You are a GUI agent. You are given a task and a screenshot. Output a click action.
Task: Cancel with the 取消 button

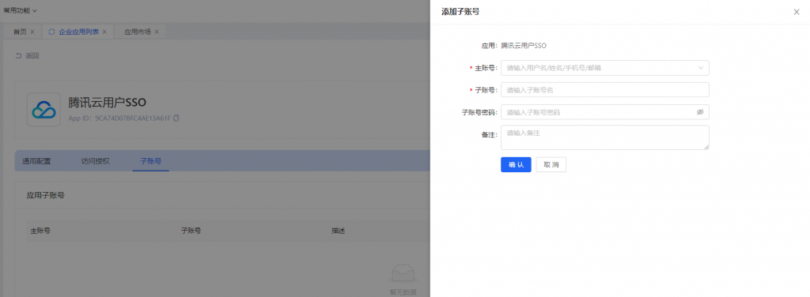(x=551, y=164)
